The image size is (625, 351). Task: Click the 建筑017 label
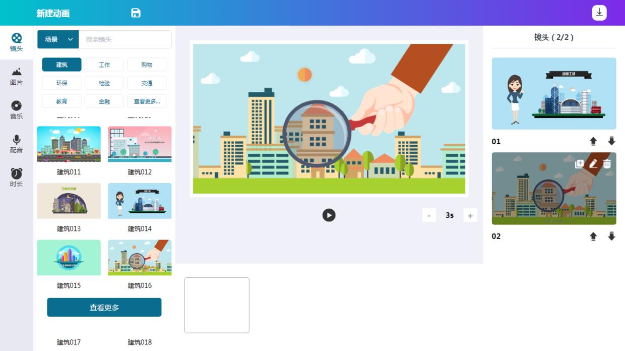click(69, 342)
